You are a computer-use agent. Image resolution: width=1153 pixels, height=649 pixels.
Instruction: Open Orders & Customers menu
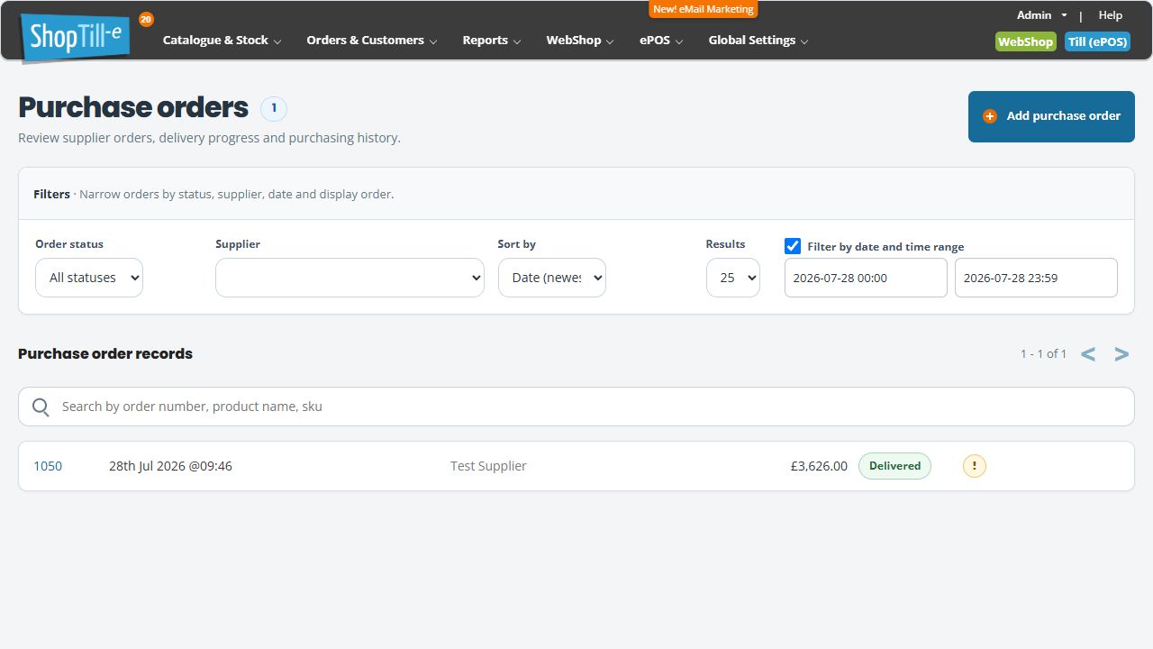pyautogui.click(x=372, y=41)
